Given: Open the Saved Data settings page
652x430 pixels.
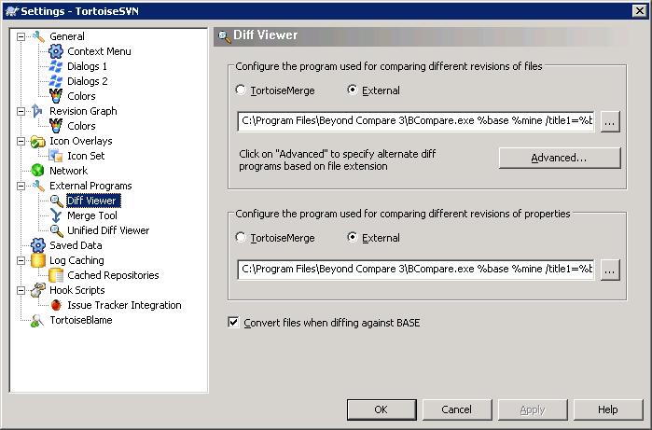Looking at the screenshot, I should (x=76, y=245).
